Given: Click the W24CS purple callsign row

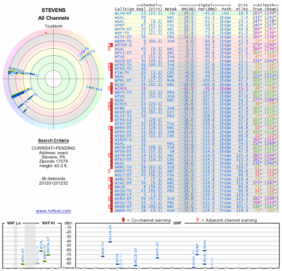Looking at the screenshot, I should click(196, 88).
